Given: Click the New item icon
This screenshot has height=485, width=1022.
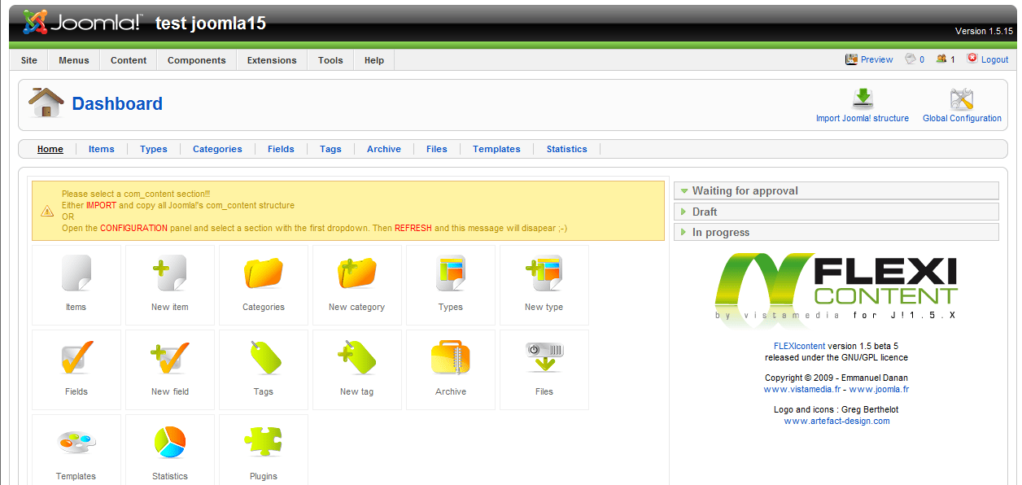Looking at the screenshot, I should coord(170,273).
